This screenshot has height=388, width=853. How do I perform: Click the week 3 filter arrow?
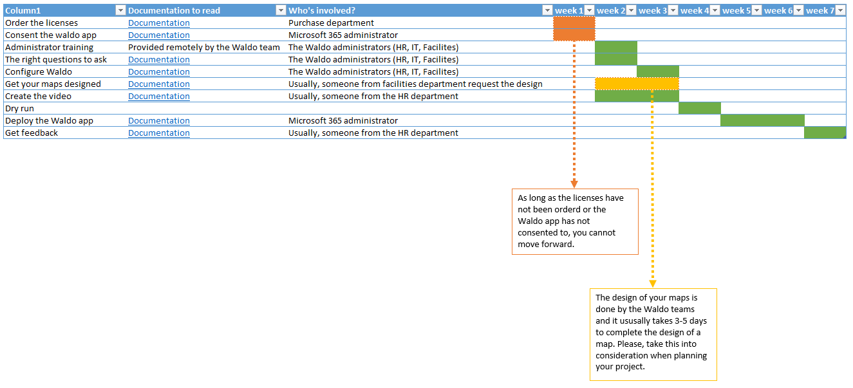pos(673,10)
